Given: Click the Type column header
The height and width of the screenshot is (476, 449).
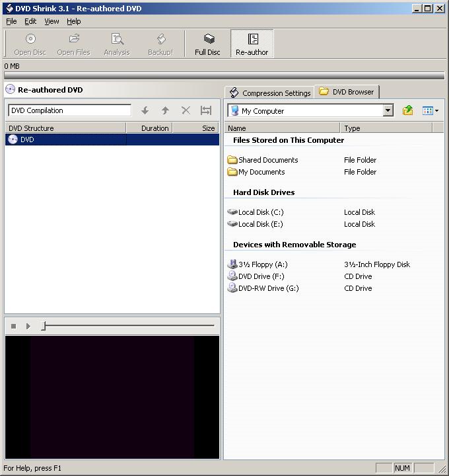Looking at the screenshot, I should click(x=386, y=128).
